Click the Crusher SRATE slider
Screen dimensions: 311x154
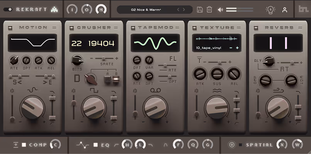click(x=103, y=59)
